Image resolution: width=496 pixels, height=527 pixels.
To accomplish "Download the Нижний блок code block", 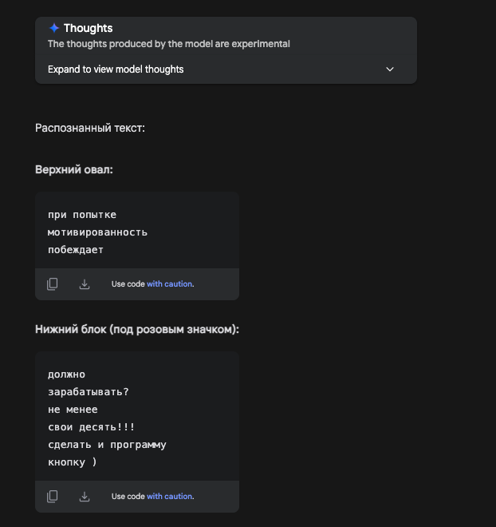I will pyautogui.click(x=85, y=497).
